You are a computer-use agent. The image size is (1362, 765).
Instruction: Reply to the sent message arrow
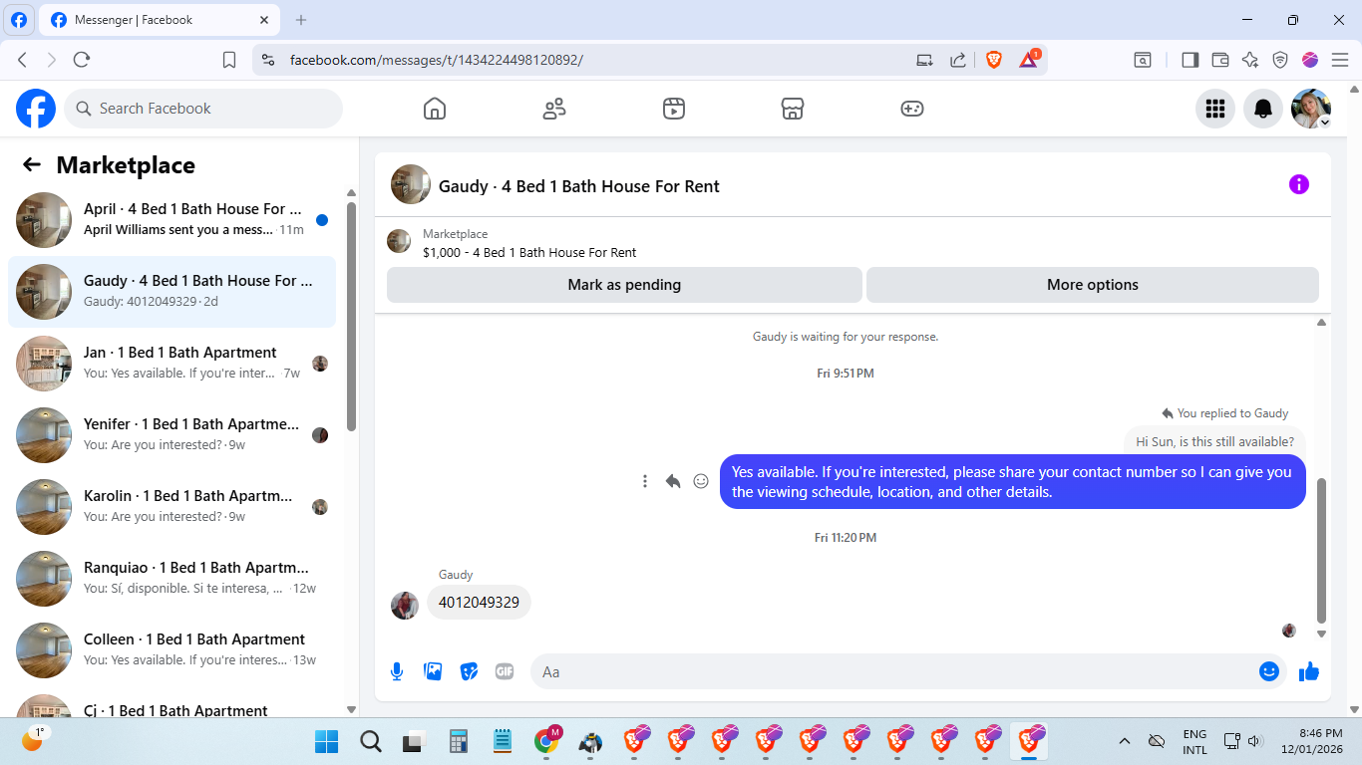point(673,481)
